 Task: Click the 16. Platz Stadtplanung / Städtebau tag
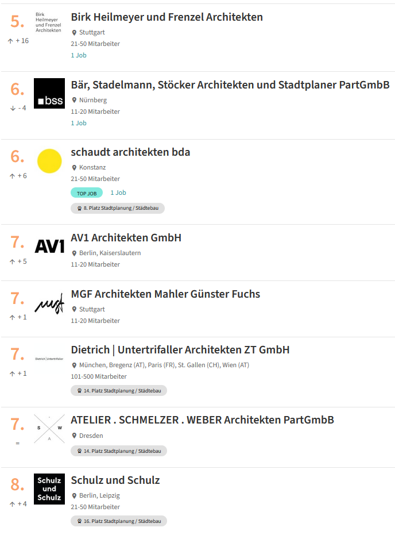point(119,521)
